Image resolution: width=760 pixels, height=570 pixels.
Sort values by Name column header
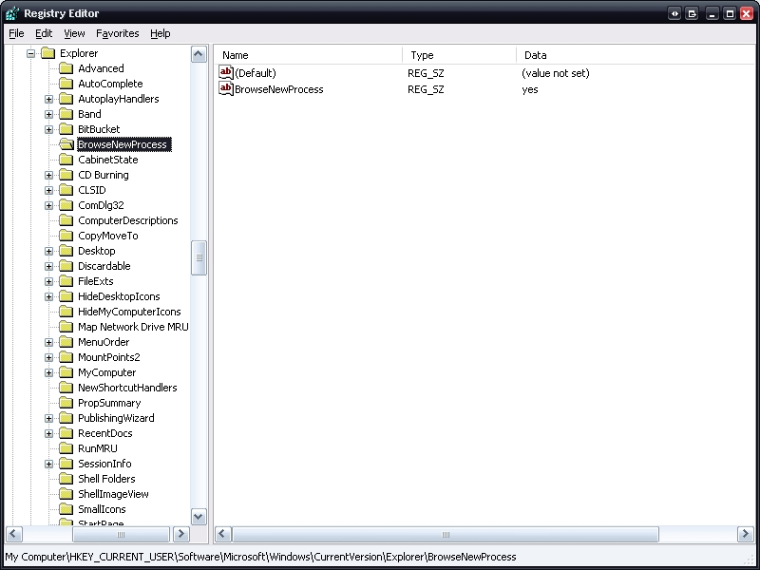coord(308,55)
